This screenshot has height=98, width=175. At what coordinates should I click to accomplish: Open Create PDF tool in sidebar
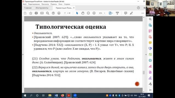(150, 37)
